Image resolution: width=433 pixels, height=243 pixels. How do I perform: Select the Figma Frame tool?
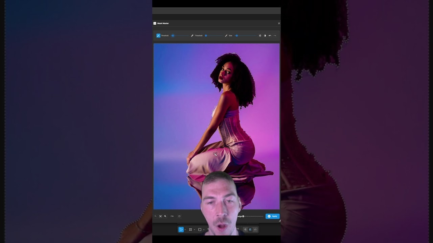pos(190,230)
